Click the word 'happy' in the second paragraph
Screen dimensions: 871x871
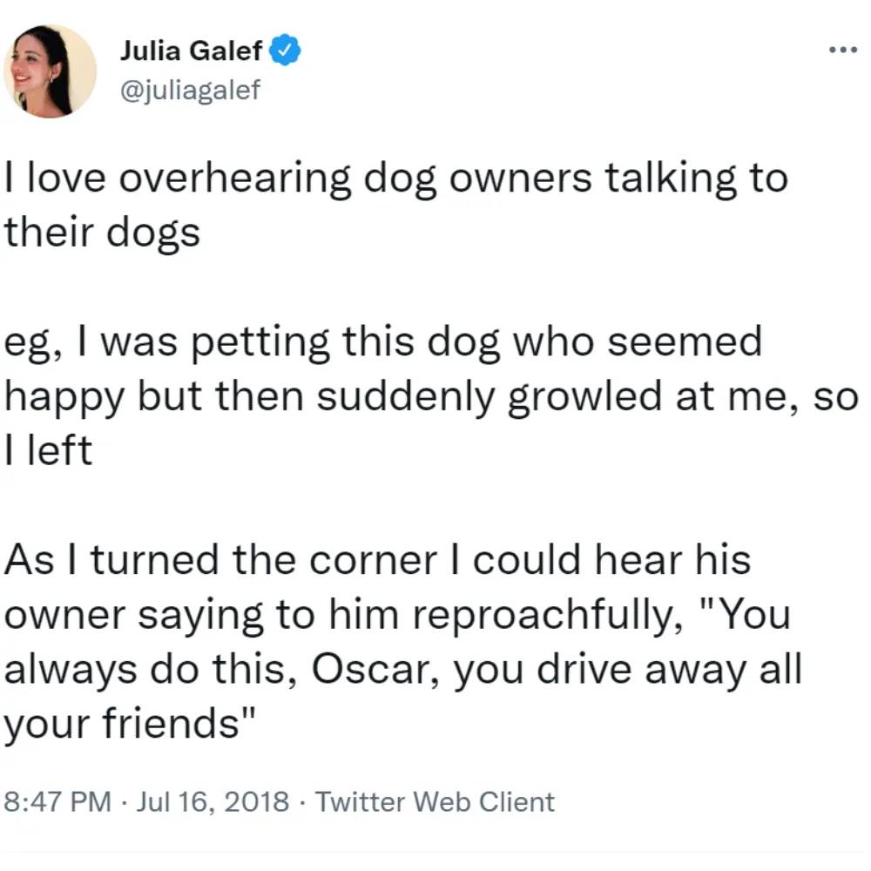(x=64, y=398)
